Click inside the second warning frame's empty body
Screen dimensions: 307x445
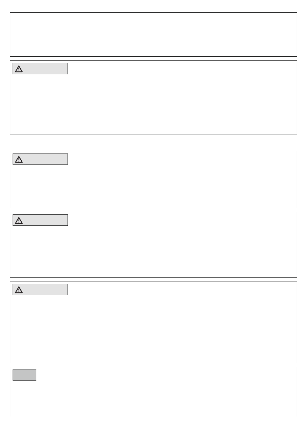(x=153, y=186)
